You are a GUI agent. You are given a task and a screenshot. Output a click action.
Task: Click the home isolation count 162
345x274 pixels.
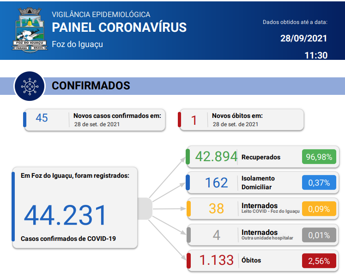click(x=217, y=182)
